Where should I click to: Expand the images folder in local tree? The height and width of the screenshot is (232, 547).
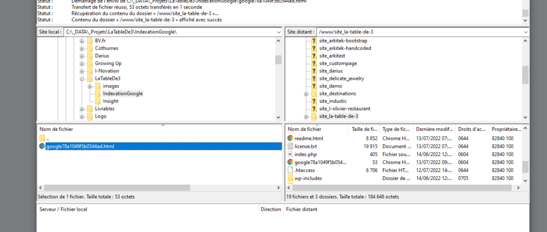tap(90, 86)
